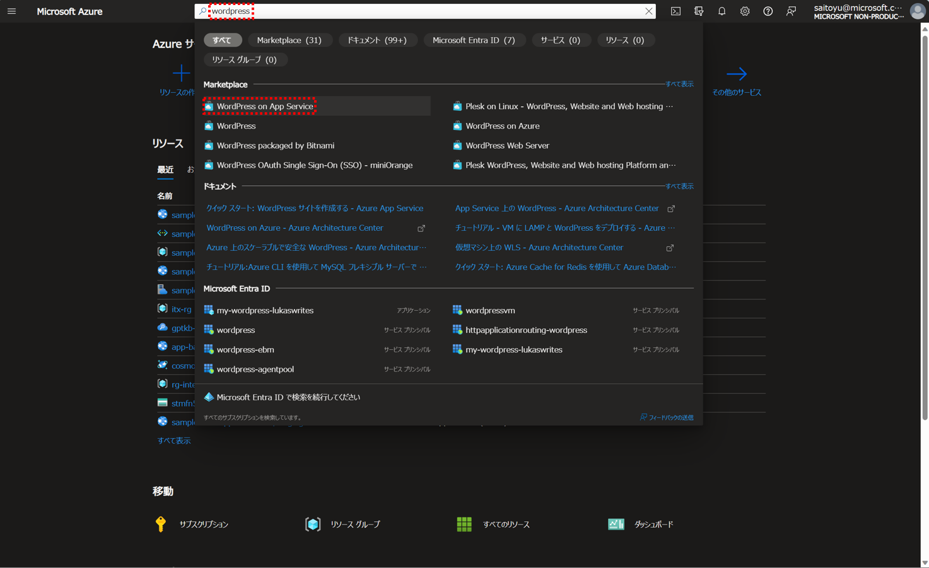This screenshot has width=929, height=568.
Task: Open Azure 上のスケーラブルで安全な WordPress doc
Action: point(316,247)
